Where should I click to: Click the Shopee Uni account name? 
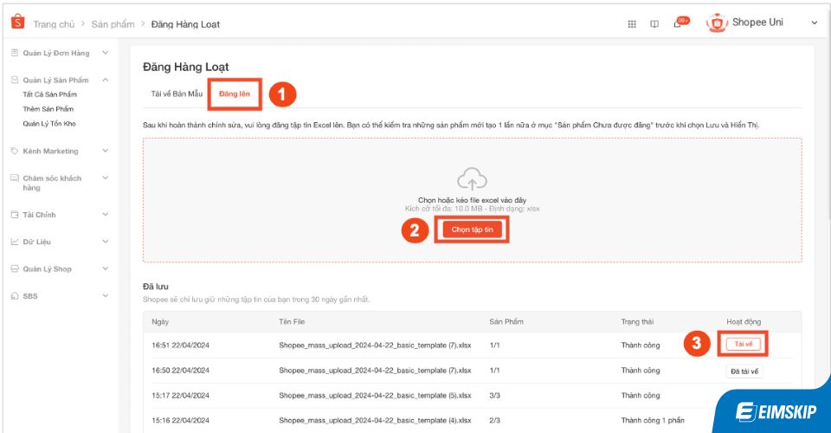click(757, 23)
